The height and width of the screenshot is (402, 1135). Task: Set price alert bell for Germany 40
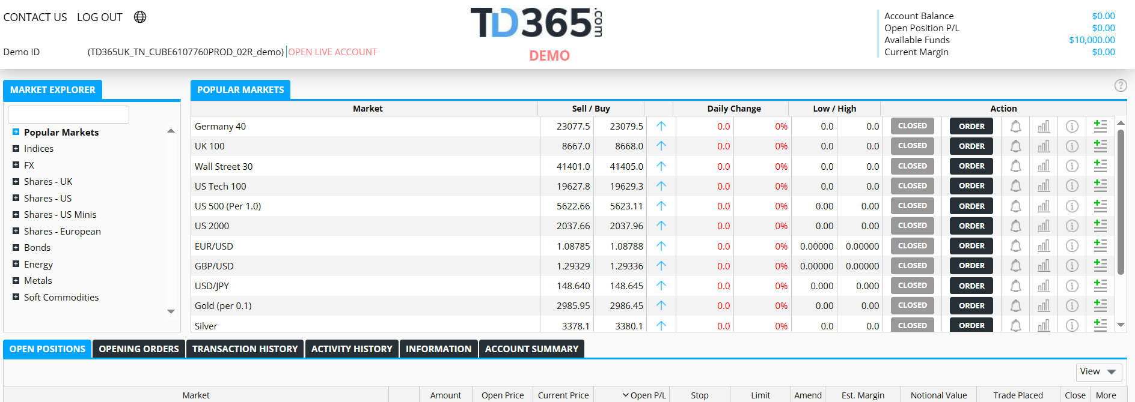1015,127
